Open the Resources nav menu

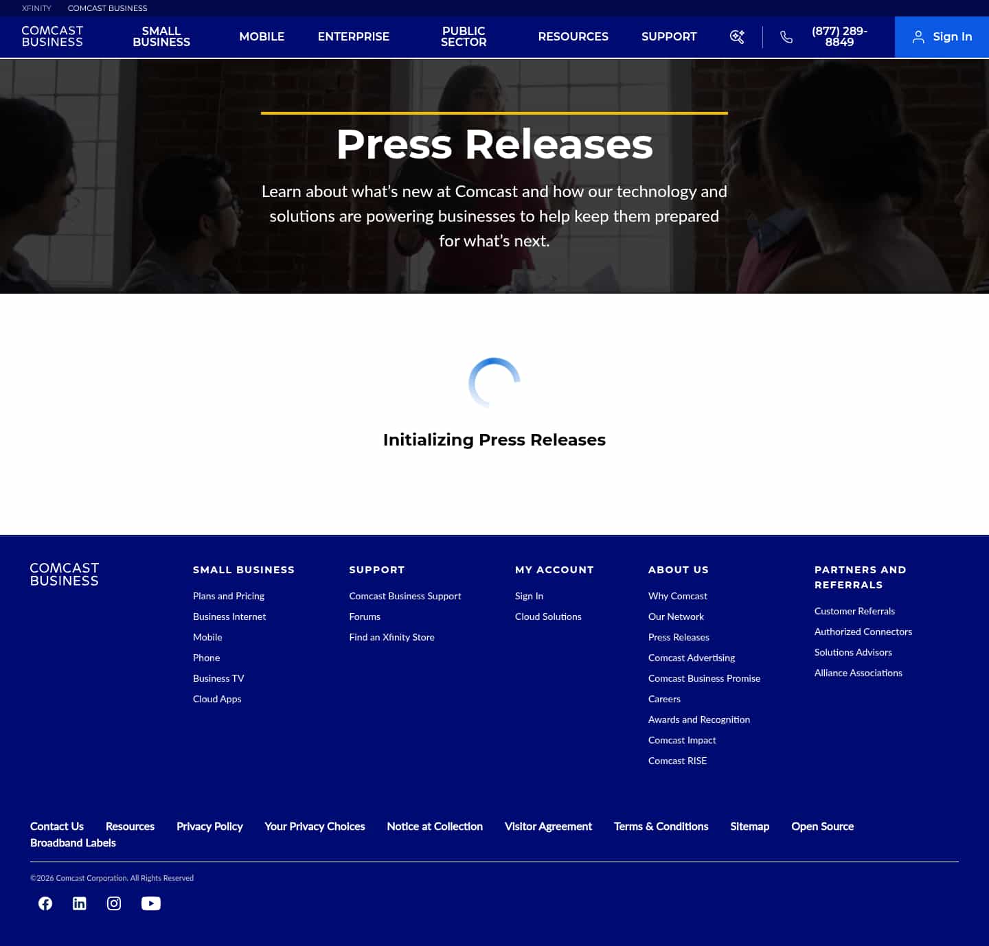coord(573,36)
